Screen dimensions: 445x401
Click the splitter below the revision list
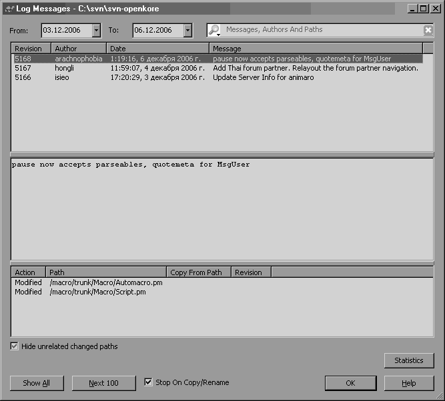point(222,155)
